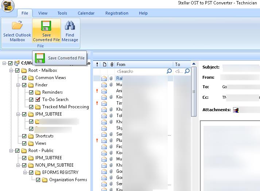
Task: Sort by item type page column
Action: 104,65
